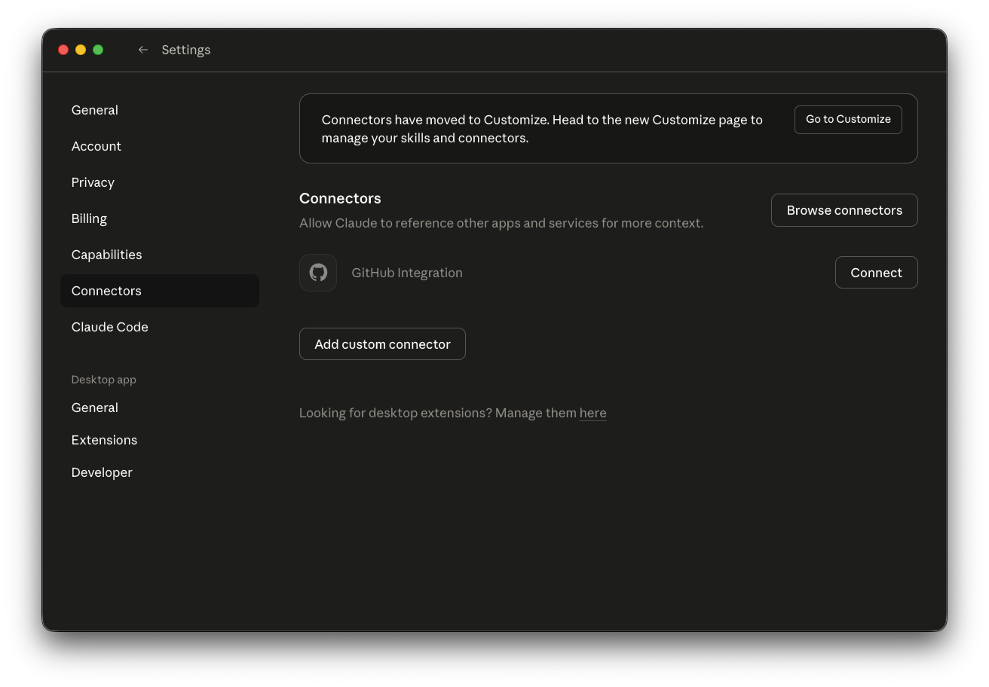The height and width of the screenshot is (687, 989).
Task: Open Claude Code settings
Action: pyautogui.click(x=160, y=327)
